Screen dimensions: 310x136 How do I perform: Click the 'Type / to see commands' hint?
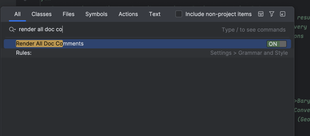[x=254, y=30]
